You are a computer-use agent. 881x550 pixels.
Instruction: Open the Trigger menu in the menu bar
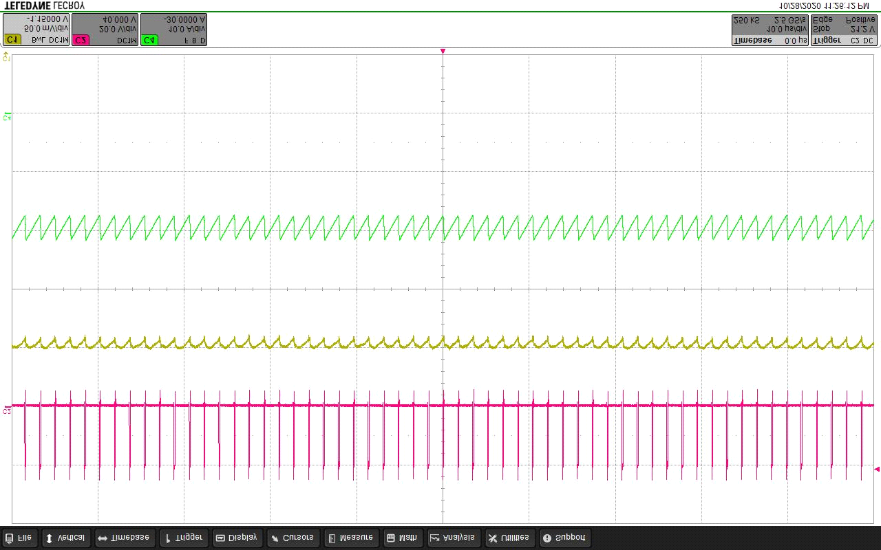(183, 538)
